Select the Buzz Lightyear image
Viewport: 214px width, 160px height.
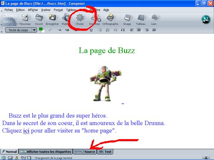pyautogui.click(x=106, y=84)
